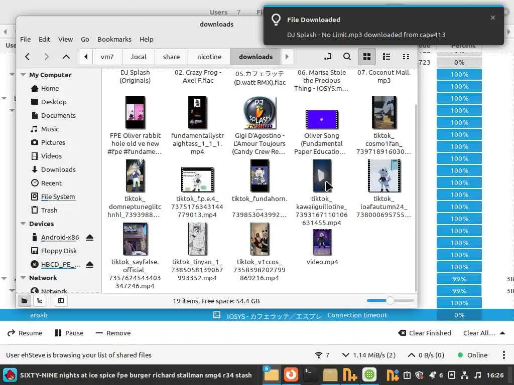This screenshot has height=385, width=514.
Task: Go forward with the right arrow toolbar button
Action: (x=47, y=57)
